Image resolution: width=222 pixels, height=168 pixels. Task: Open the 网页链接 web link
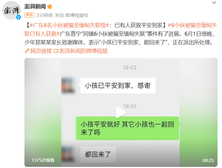[x=41, y=51]
